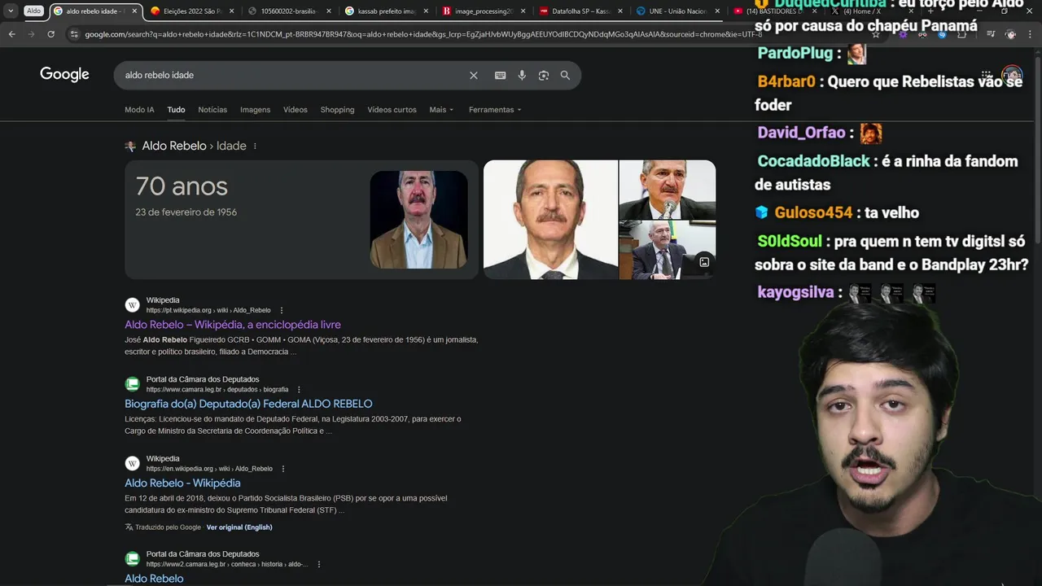Go back to the previous page
The image size is (1042, 586).
tap(11, 34)
